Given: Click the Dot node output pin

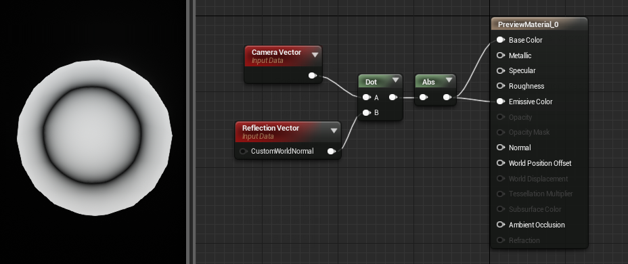Looking at the screenshot, I should tap(393, 97).
